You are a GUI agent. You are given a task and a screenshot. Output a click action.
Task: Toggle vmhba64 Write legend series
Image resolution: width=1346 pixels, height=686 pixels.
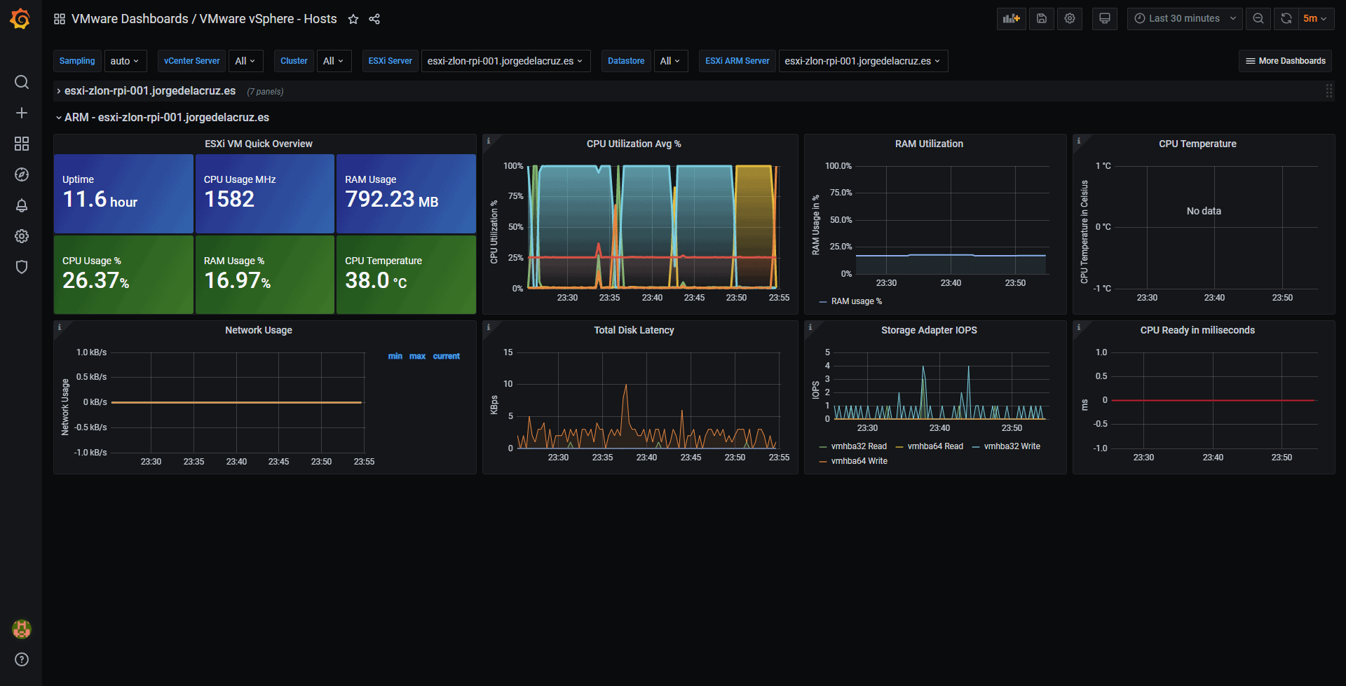[x=859, y=461]
